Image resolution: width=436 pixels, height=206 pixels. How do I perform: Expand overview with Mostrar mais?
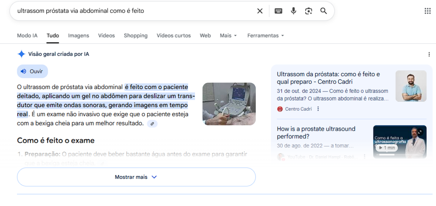(136, 177)
